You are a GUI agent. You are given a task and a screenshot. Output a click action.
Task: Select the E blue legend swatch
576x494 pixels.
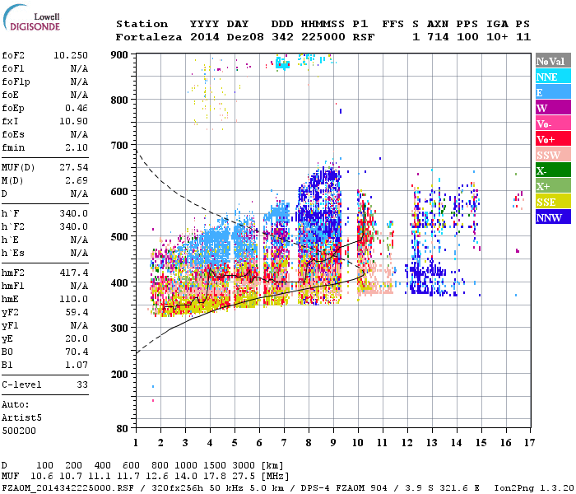[x=553, y=92]
